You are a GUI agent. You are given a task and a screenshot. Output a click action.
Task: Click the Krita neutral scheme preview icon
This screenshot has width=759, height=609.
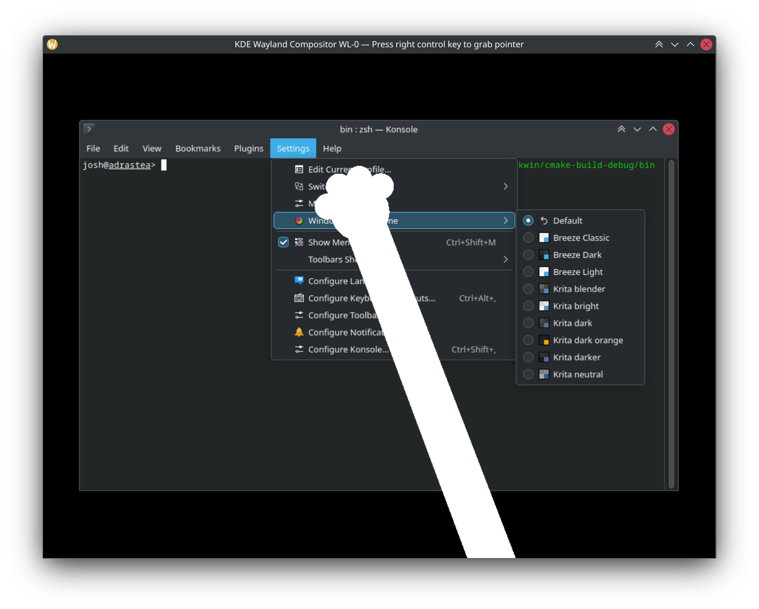click(544, 374)
